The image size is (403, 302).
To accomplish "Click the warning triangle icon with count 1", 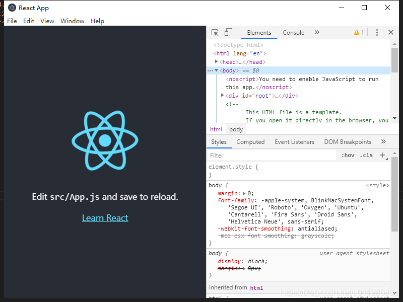I will pos(359,32).
